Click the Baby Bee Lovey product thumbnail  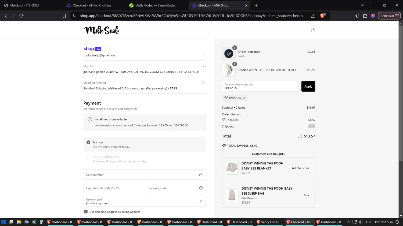(x=229, y=70)
